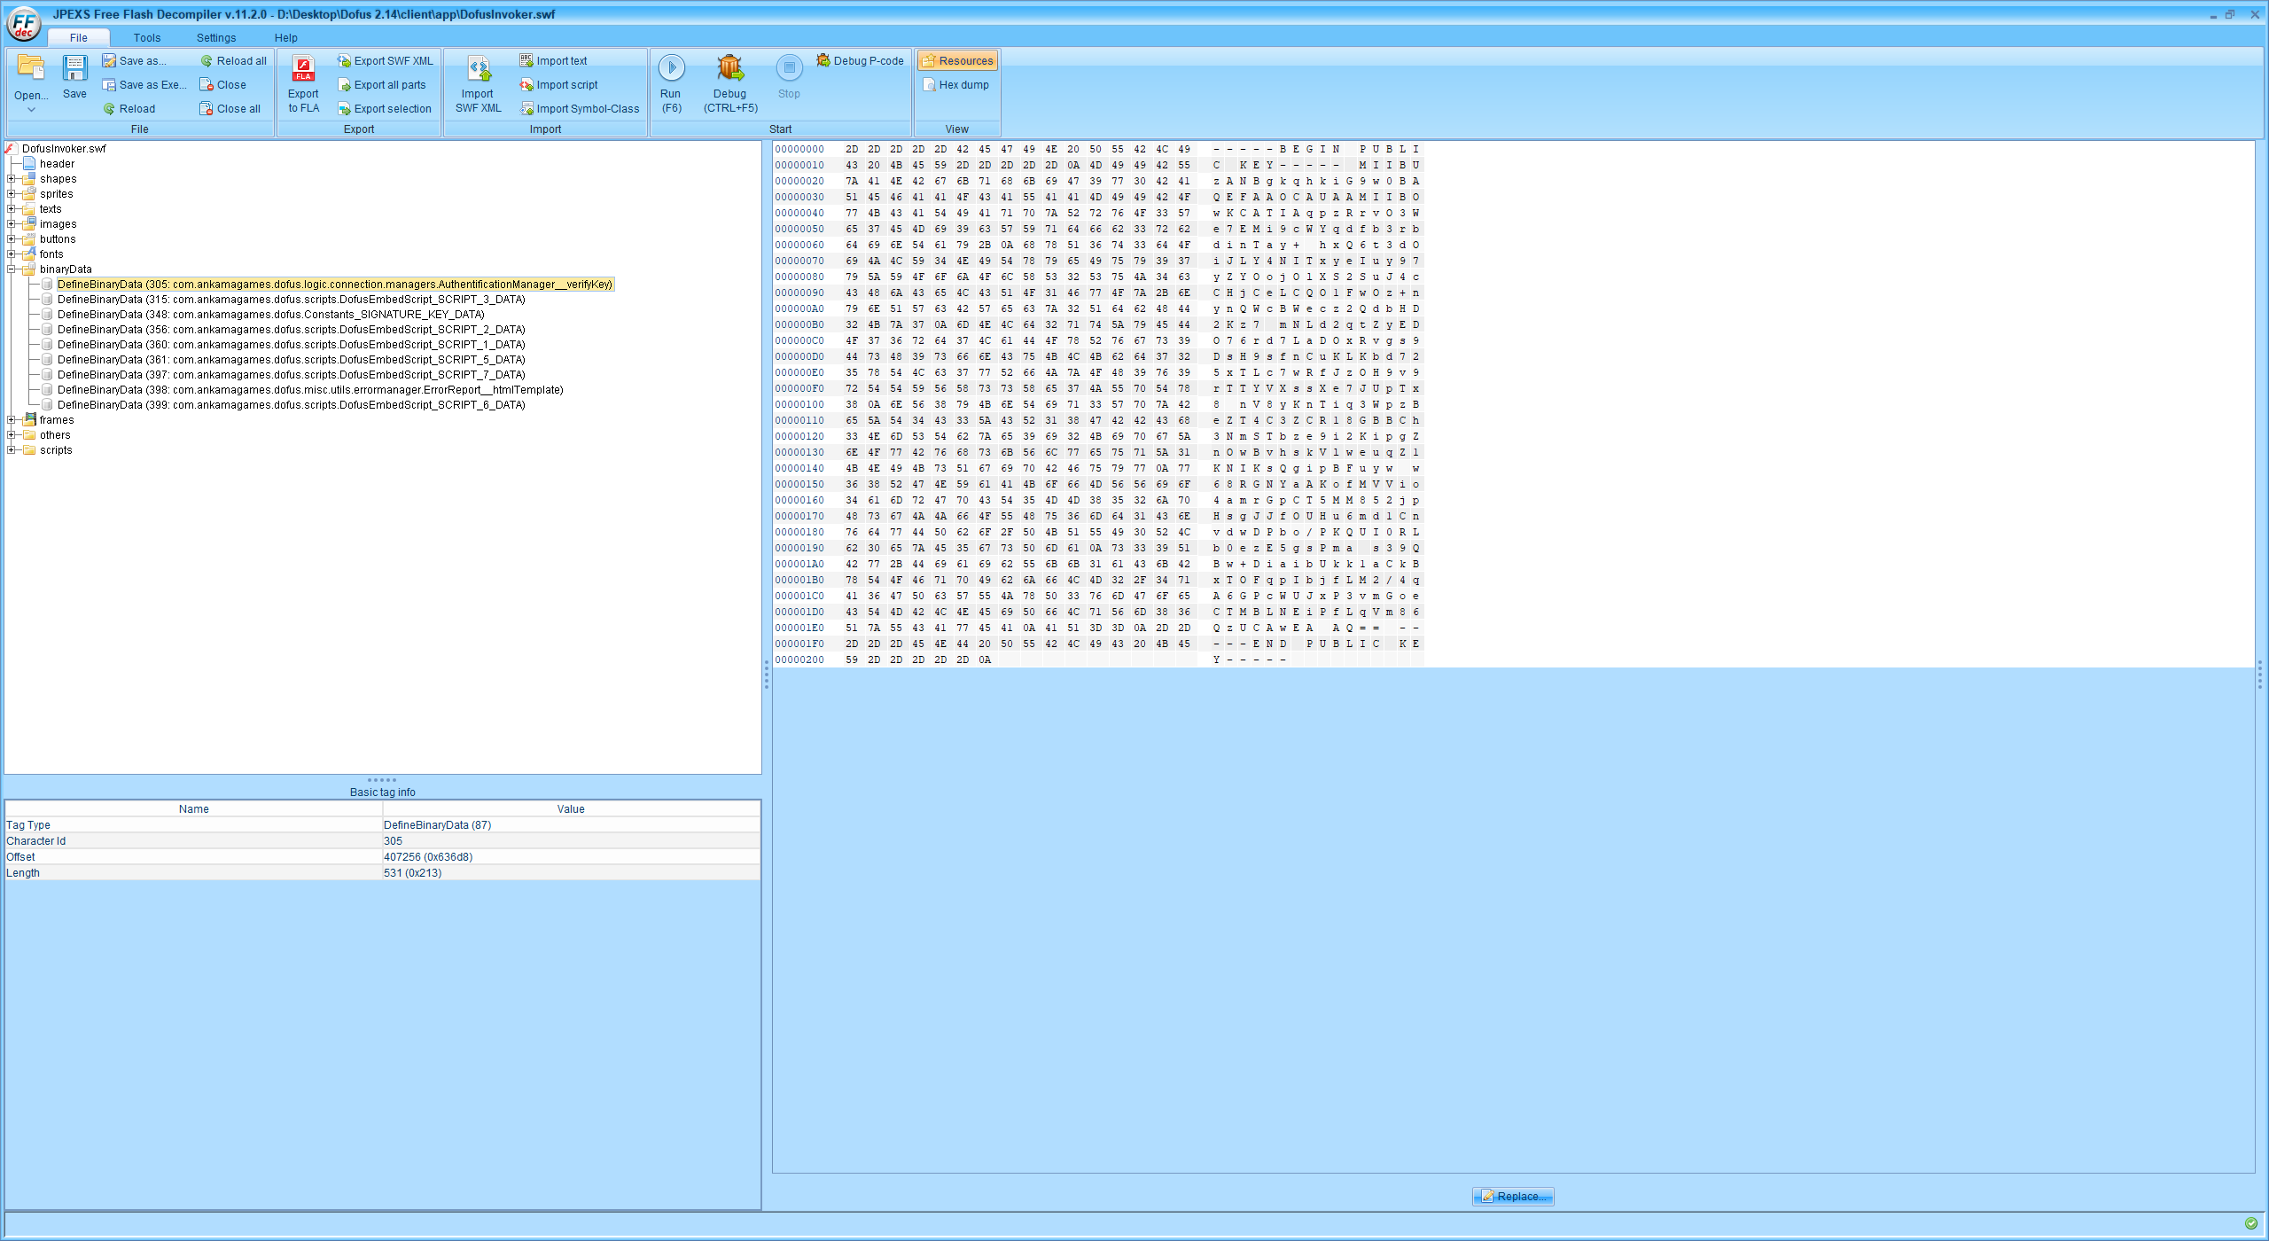Choose Save as Exe...

pyautogui.click(x=144, y=85)
